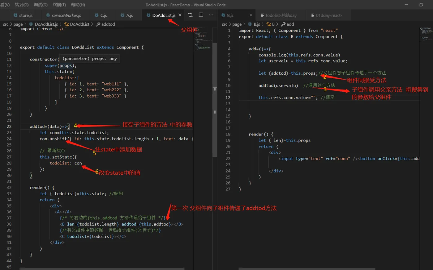The image size is (433, 270).
Task: Close the B.js tab
Action: (251, 15)
